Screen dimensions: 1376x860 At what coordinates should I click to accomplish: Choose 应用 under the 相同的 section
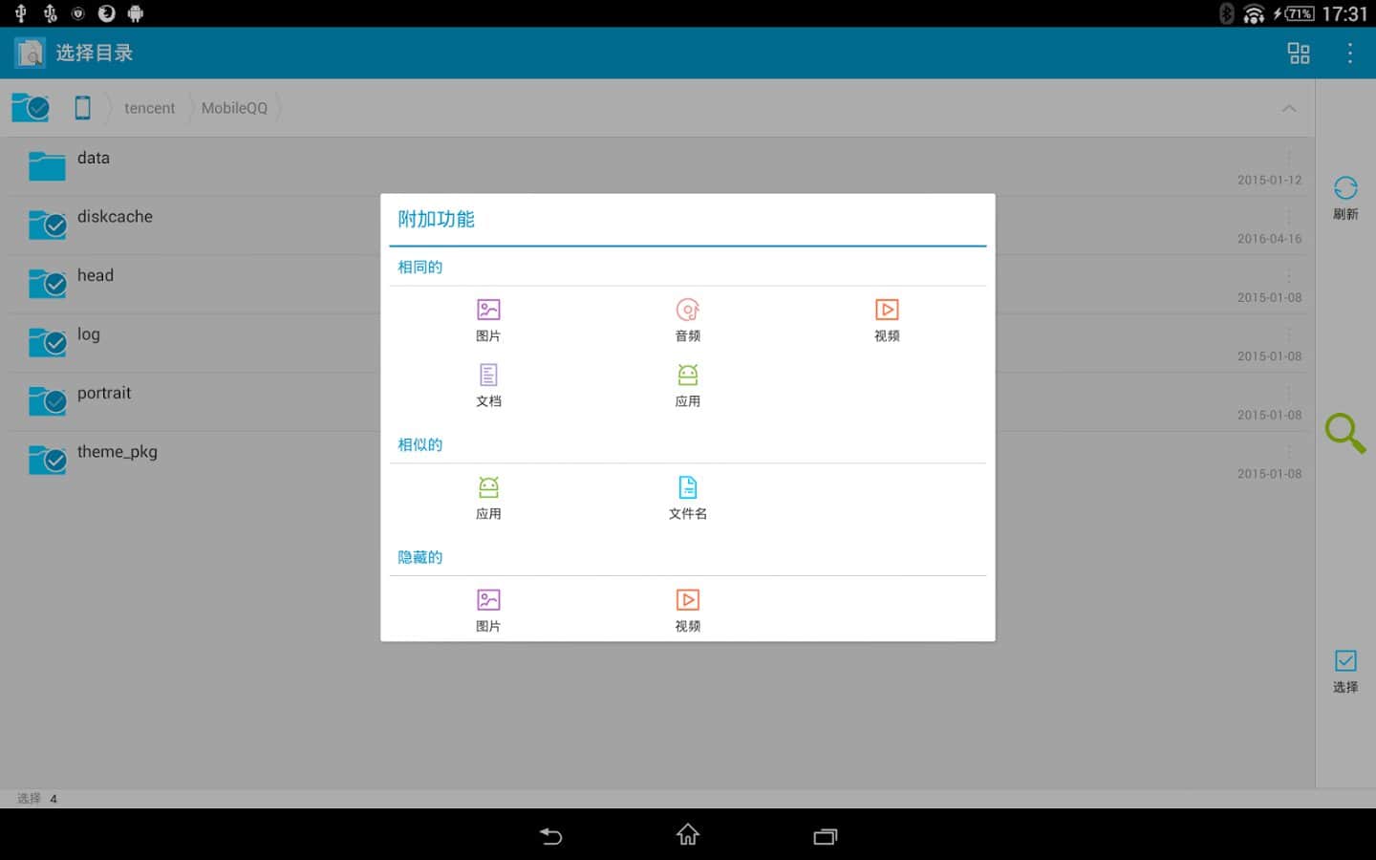[687, 385]
